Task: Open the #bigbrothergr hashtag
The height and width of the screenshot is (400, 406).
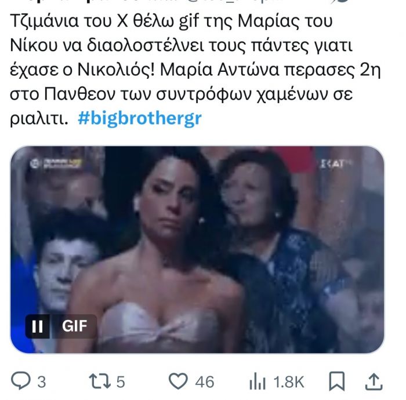Action: [x=140, y=118]
